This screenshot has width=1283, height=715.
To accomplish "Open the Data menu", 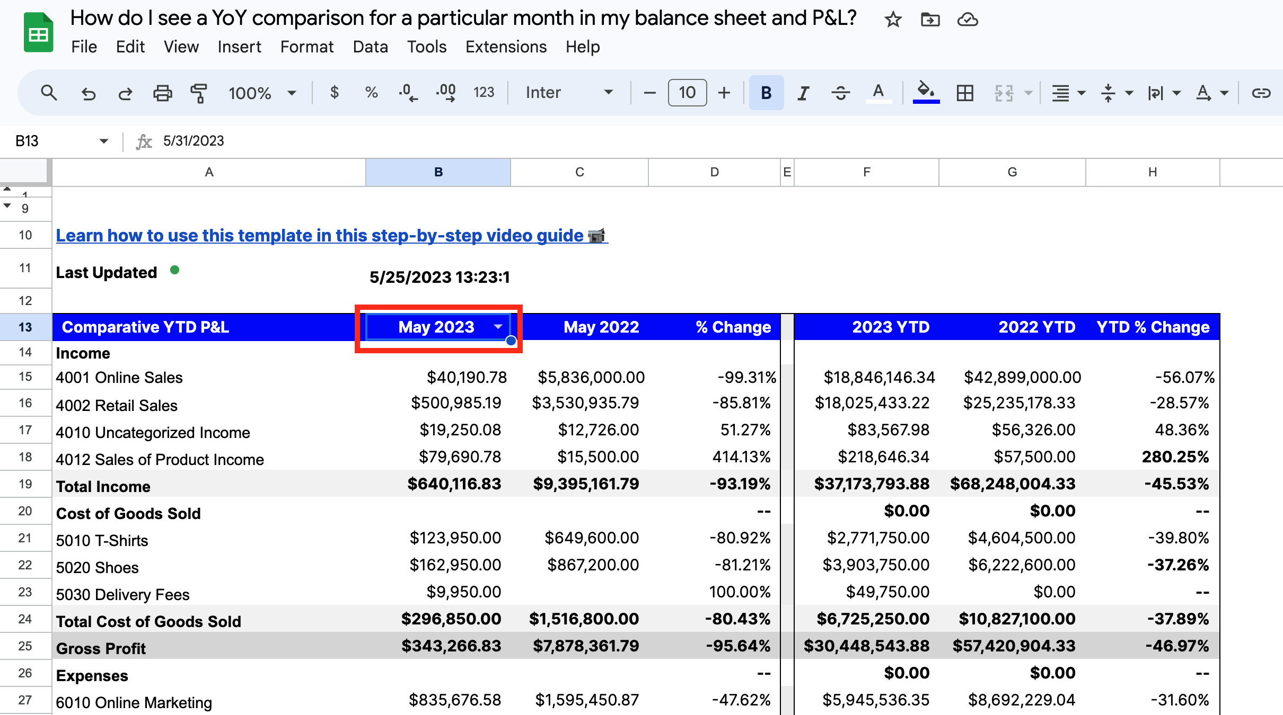I will pos(371,47).
